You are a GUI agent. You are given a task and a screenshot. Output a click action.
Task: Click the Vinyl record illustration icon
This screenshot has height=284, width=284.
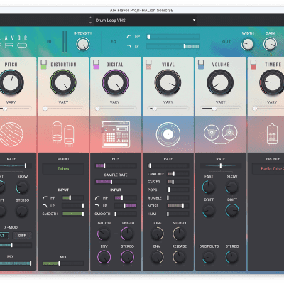pyautogui.click(x=168, y=134)
